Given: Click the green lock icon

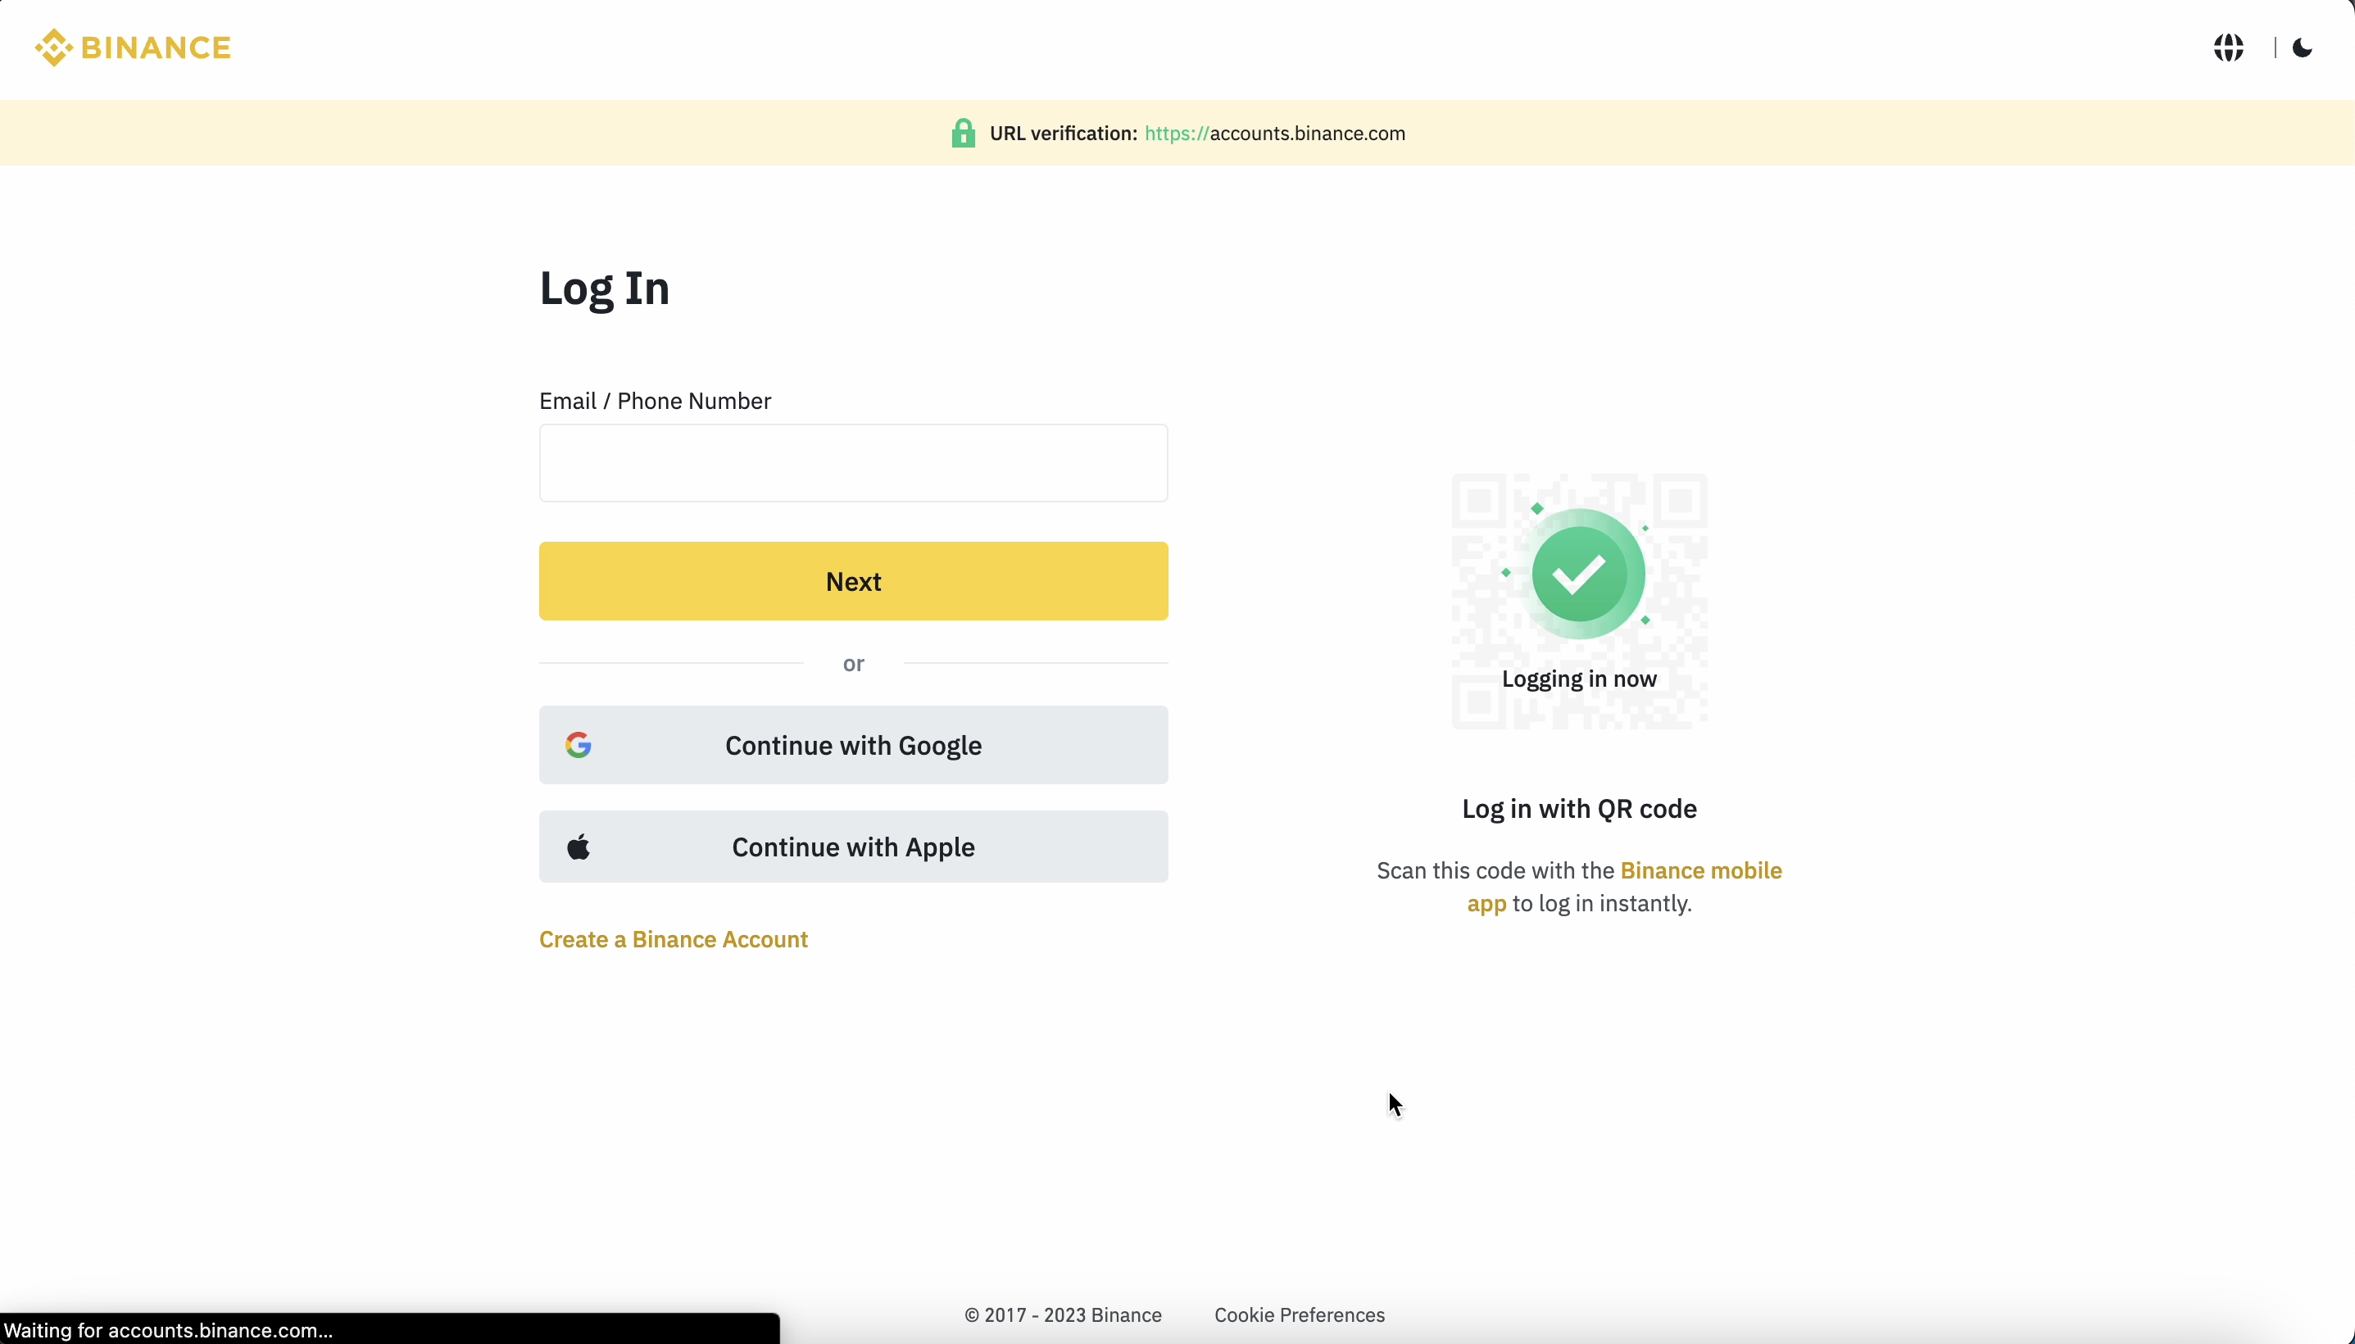Looking at the screenshot, I should pos(964,133).
